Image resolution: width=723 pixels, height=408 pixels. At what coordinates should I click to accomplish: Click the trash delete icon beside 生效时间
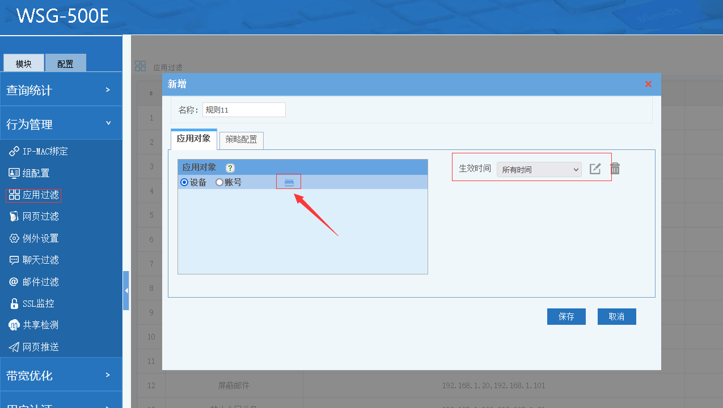click(x=615, y=169)
